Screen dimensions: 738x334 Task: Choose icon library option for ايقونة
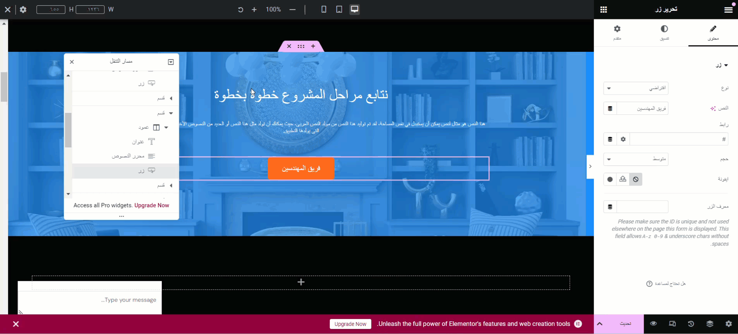pyautogui.click(x=610, y=179)
